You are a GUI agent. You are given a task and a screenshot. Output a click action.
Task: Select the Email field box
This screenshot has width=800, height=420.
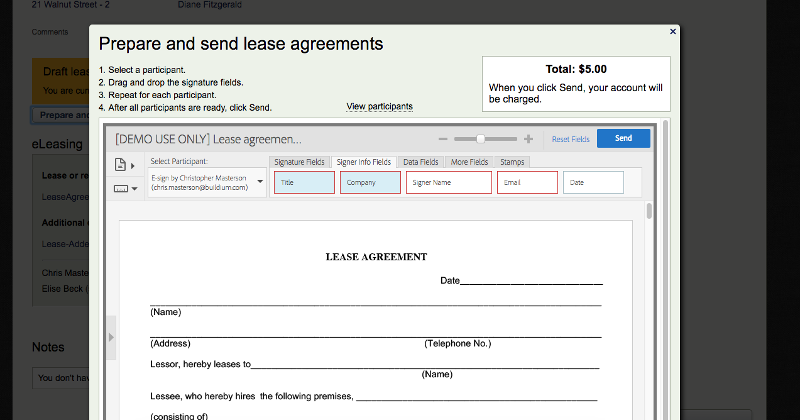527,182
